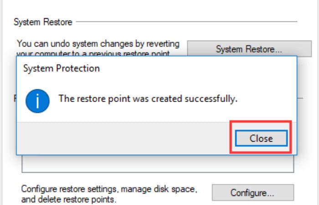Screen dimensions: 319x205
Task: Click the separator line beside System Restore heading
Action: click(x=186, y=21)
